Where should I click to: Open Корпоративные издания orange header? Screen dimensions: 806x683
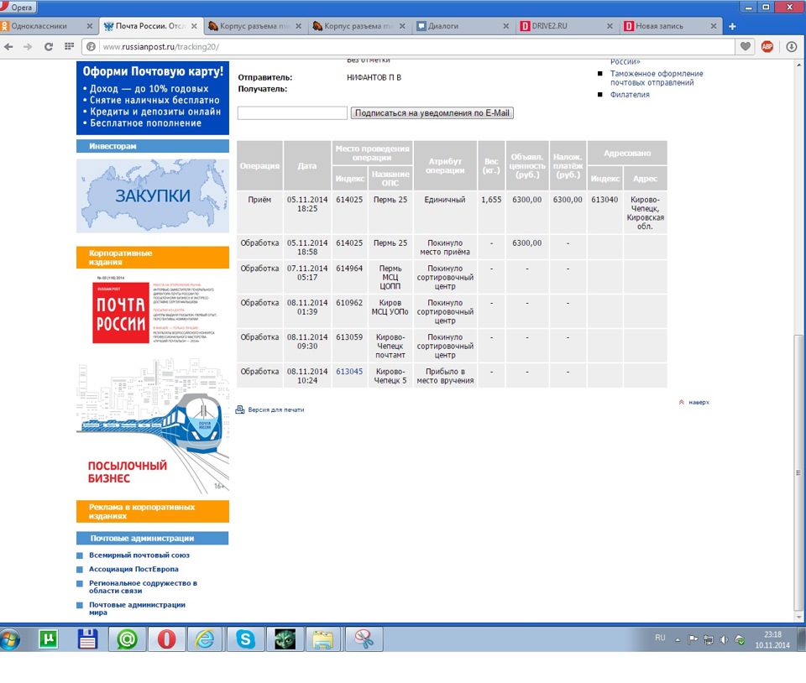coord(153,258)
